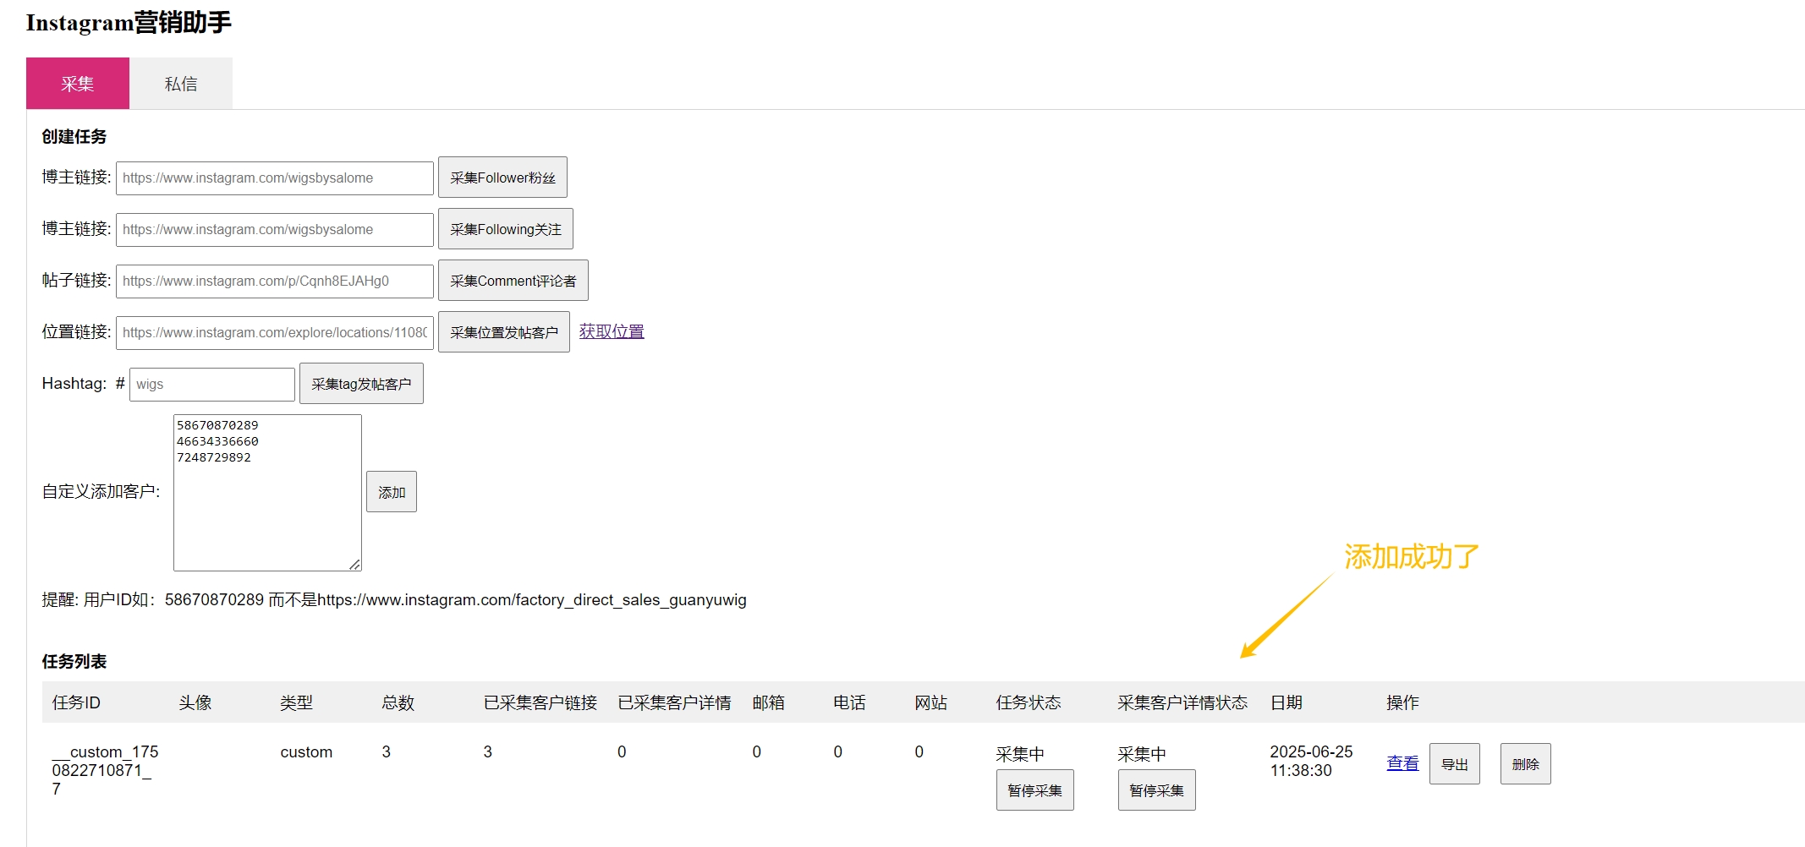
Task: Click the 创建任务 section heading
Action: click(74, 137)
